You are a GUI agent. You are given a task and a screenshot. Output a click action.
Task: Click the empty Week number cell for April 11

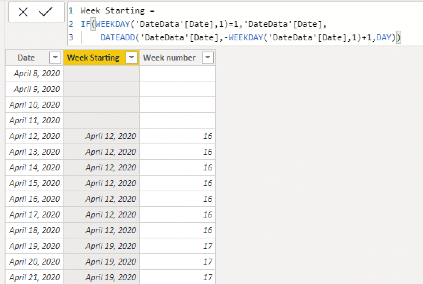[177, 120]
